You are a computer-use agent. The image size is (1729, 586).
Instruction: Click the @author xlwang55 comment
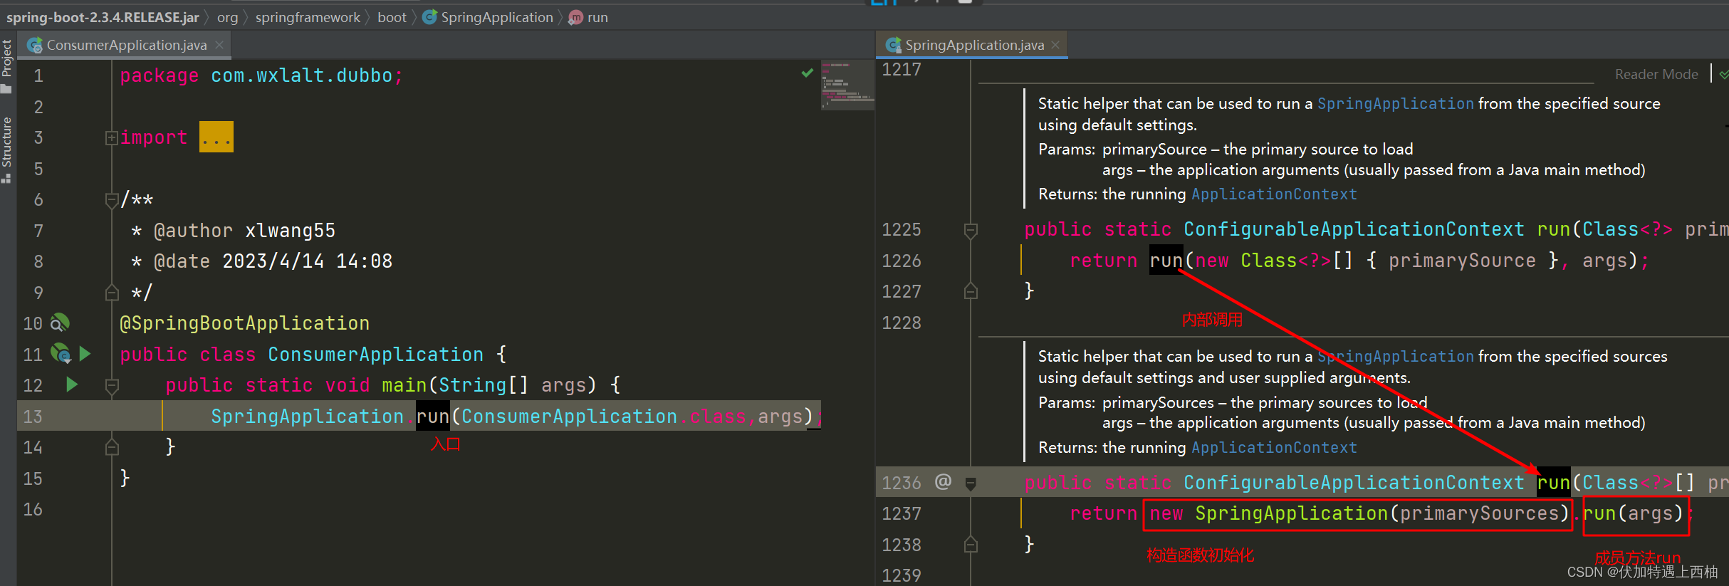[244, 231]
